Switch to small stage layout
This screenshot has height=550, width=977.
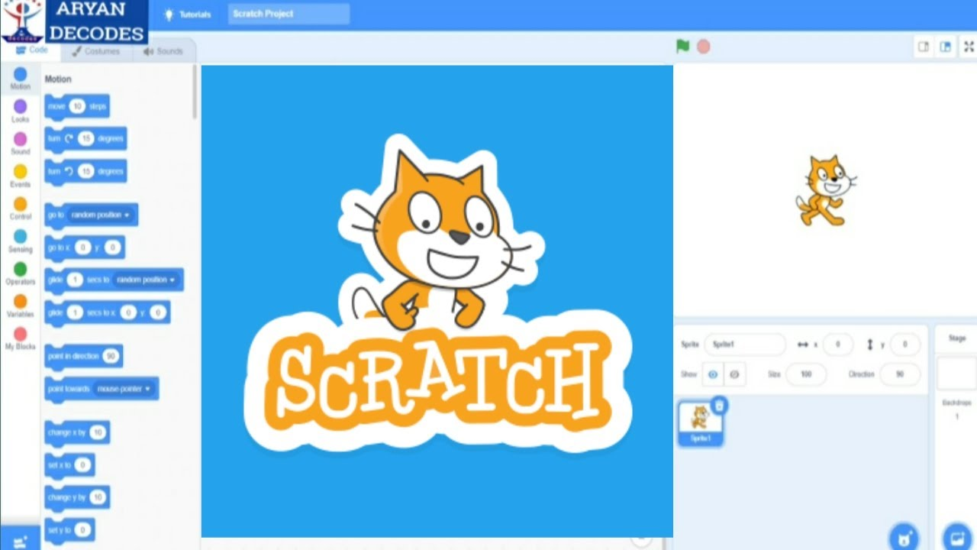coord(924,47)
